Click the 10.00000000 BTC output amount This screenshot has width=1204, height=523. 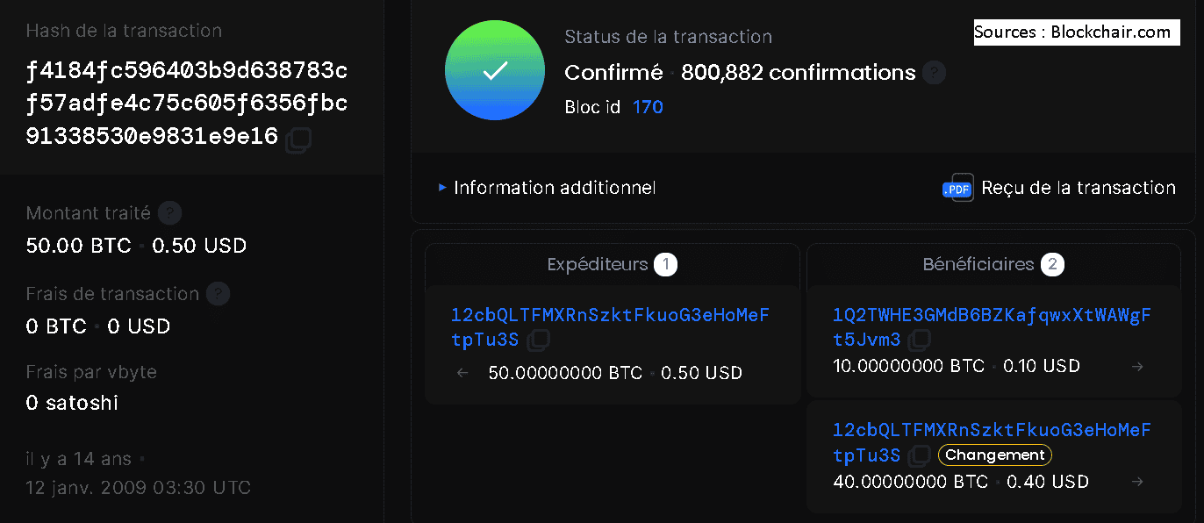click(908, 366)
